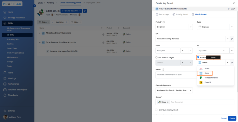Close the Create Key Result panel
This screenshot has height=122, width=238.
click(x=234, y=3)
